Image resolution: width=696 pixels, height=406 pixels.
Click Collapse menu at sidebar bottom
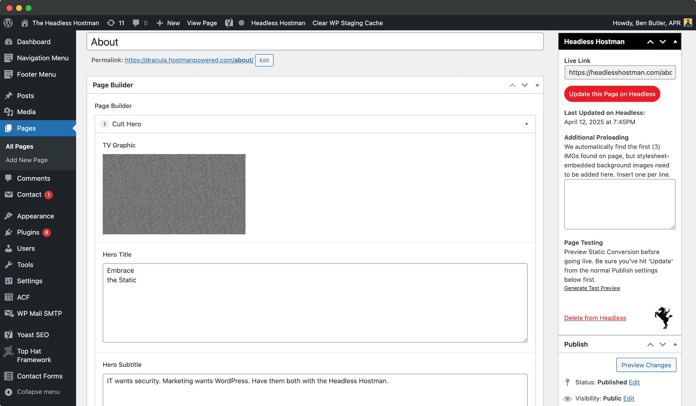coord(38,392)
